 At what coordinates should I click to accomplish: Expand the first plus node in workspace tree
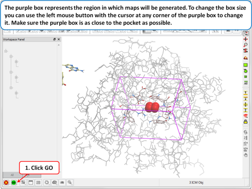click(16, 62)
